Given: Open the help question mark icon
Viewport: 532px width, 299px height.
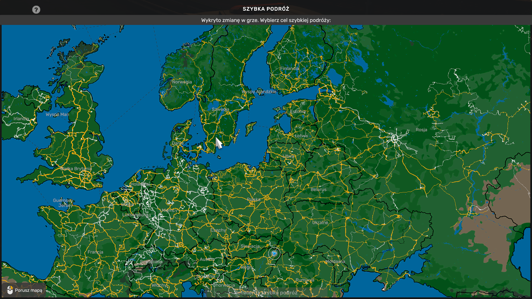Looking at the screenshot, I should [x=36, y=10].
